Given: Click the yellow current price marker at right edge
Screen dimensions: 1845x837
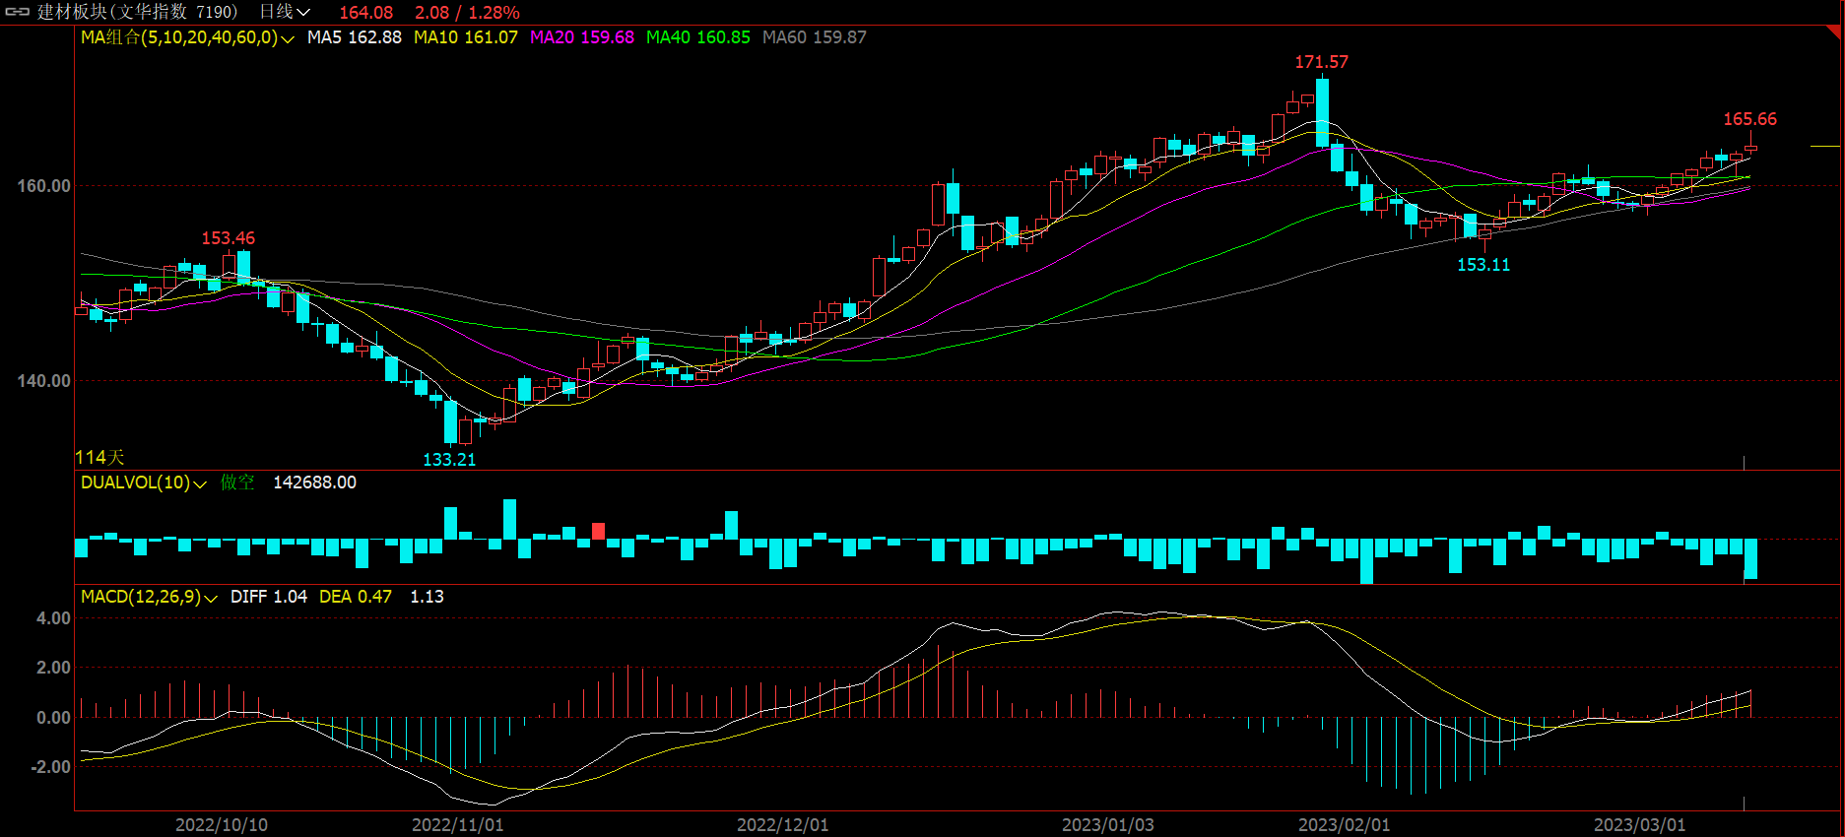Looking at the screenshot, I should point(1824,146).
